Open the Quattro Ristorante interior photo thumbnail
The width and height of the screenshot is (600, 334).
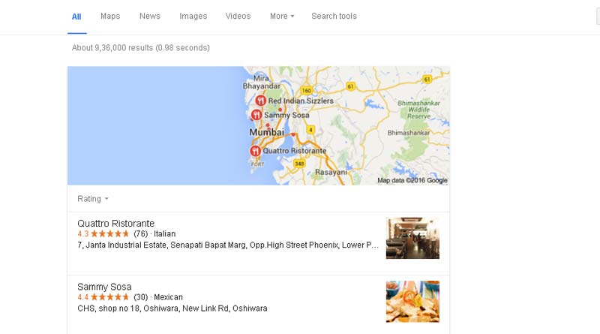412,238
